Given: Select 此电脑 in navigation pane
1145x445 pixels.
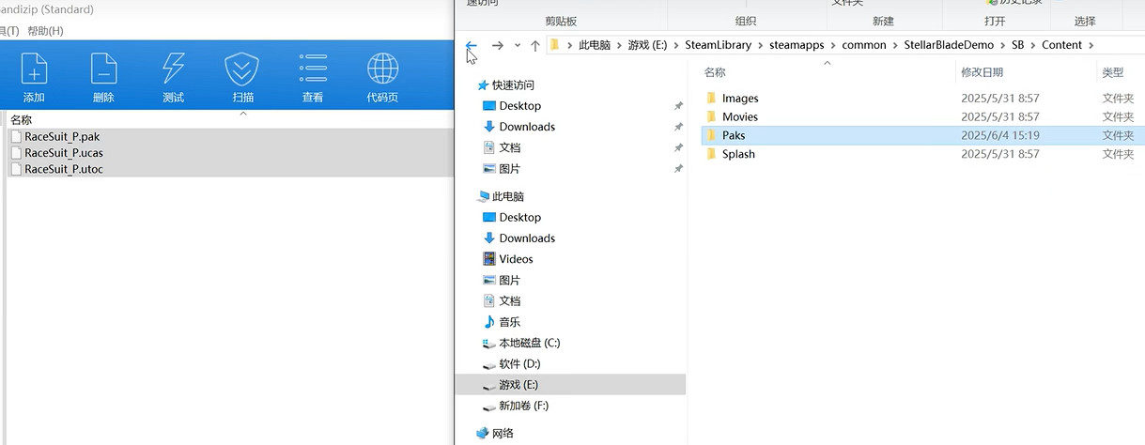Looking at the screenshot, I should [x=507, y=197].
